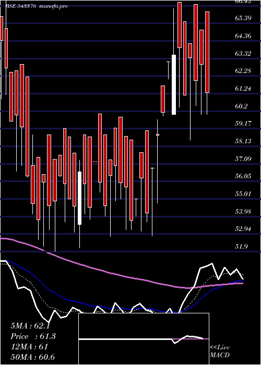Select the 60.2 price level
The width and height of the screenshot is (261, 365).
[x=241, y=106]
